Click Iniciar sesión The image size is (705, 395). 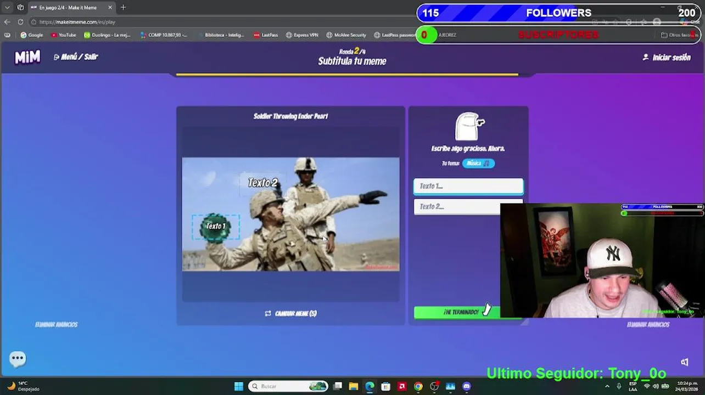coord(667,57)
